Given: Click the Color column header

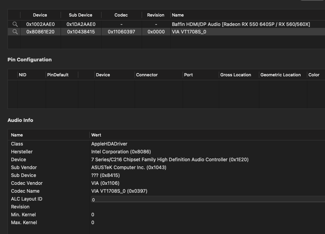Looking at the screenshot, I should coord(314,75).
